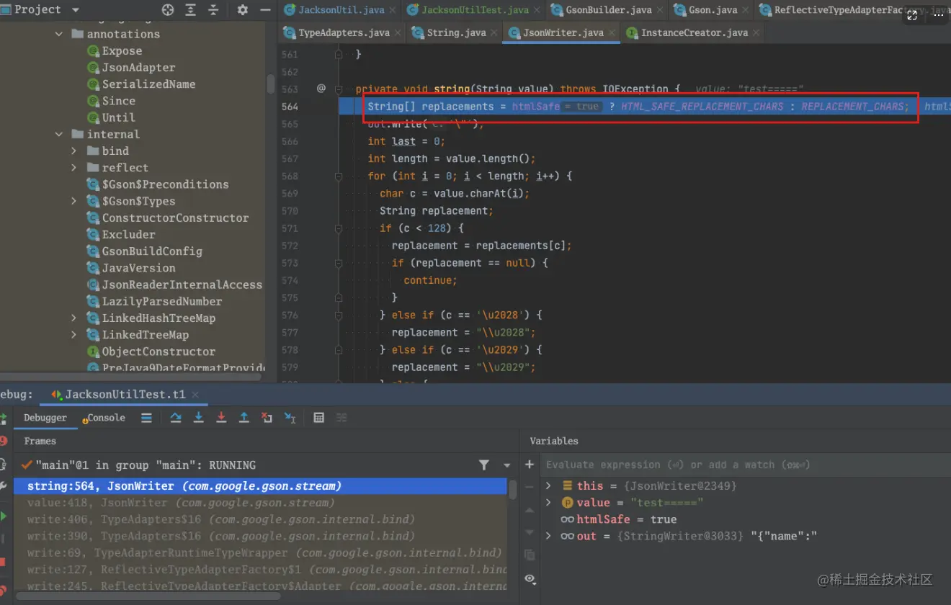Expand the 'out' StringWriter variable
Image resolution: width=951 pixels, height=605 pixels.
(548, 536)
